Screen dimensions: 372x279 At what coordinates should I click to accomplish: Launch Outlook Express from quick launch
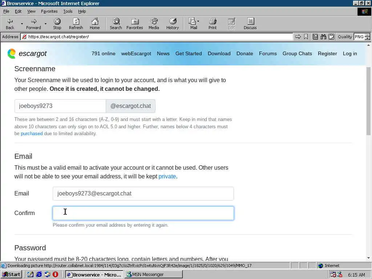[47, 275]
